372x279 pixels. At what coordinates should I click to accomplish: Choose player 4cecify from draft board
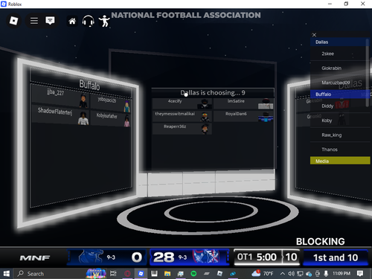pyautogui.click(x=182, y=103)
